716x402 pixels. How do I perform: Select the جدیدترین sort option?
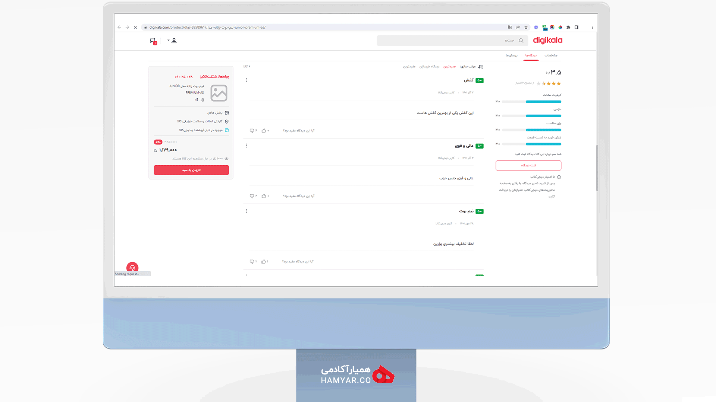[x=450, y=67]
